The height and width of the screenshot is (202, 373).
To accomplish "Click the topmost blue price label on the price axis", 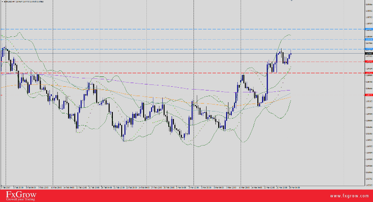I will click(368, 29).
